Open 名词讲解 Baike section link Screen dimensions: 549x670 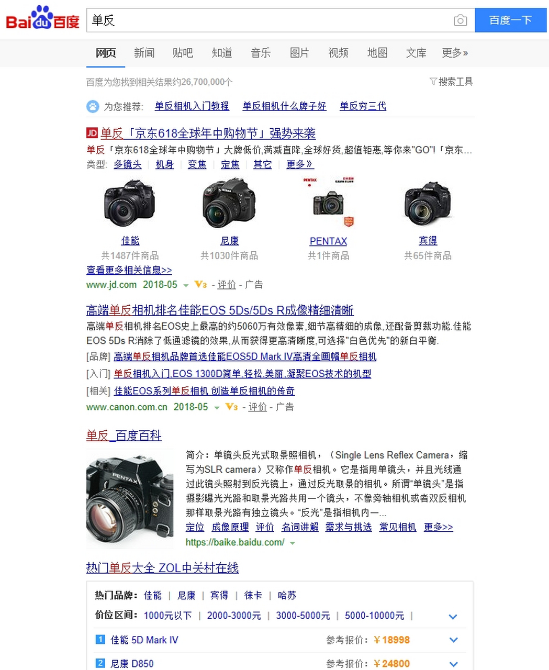coord(300,527)
